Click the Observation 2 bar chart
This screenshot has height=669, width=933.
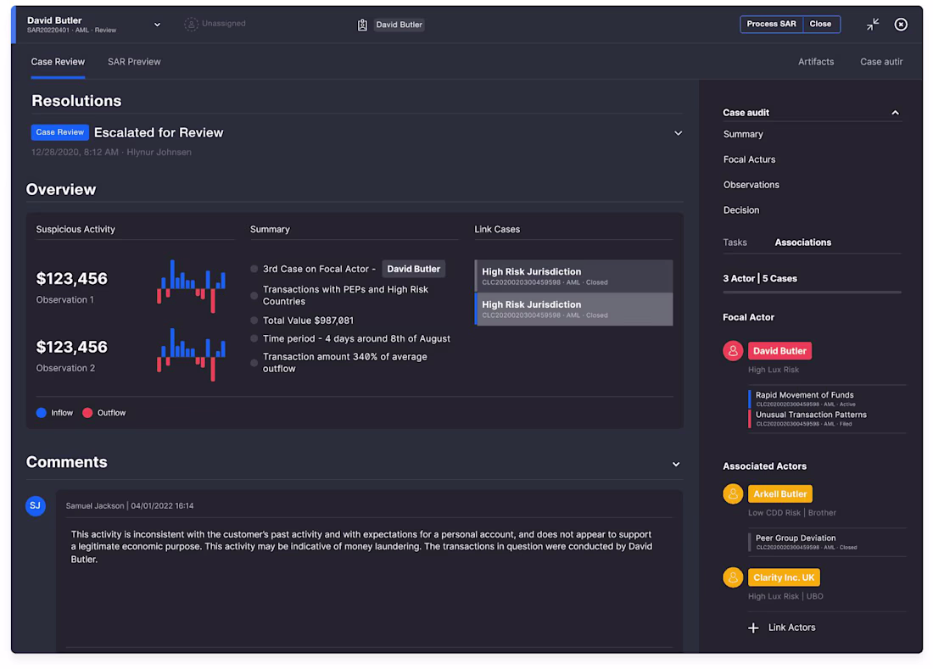pyautogui.click(x=191, y=354)
